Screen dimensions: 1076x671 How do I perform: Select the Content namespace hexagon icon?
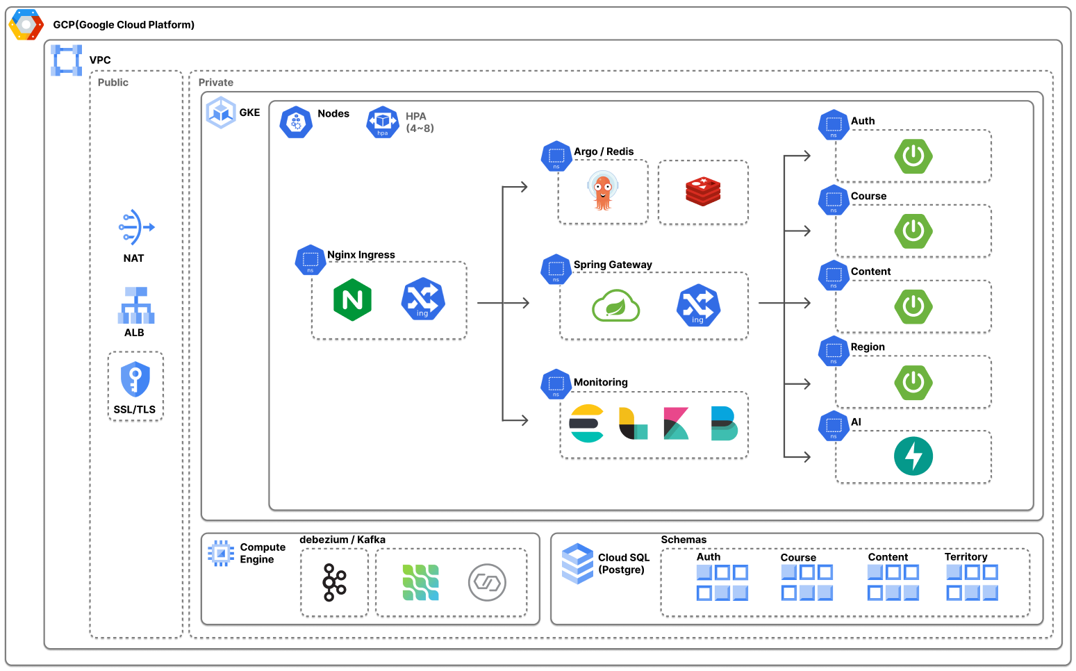[x=834, y=276]
